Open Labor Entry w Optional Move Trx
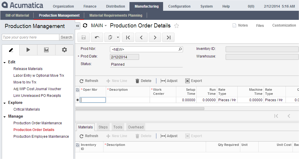This screenshot has width=299, height=159. [39, 75]
